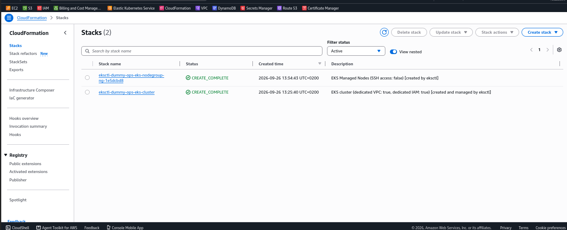Click the Delete stack button
This screenshot has width=567, height=230.
point(409,32)
